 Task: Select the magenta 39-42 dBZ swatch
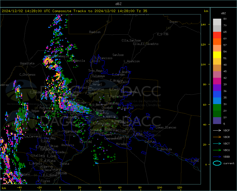(x=217, y=81)
